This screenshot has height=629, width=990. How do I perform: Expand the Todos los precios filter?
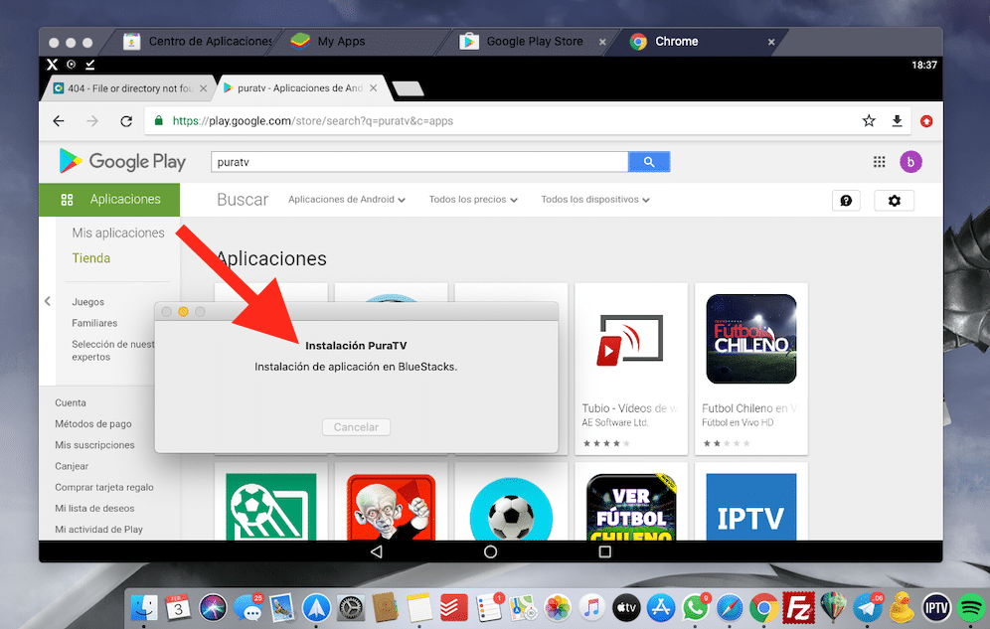473,199
